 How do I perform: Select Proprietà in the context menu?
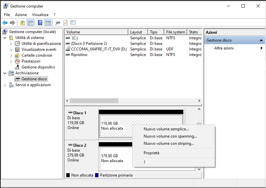tap(151, 153)
